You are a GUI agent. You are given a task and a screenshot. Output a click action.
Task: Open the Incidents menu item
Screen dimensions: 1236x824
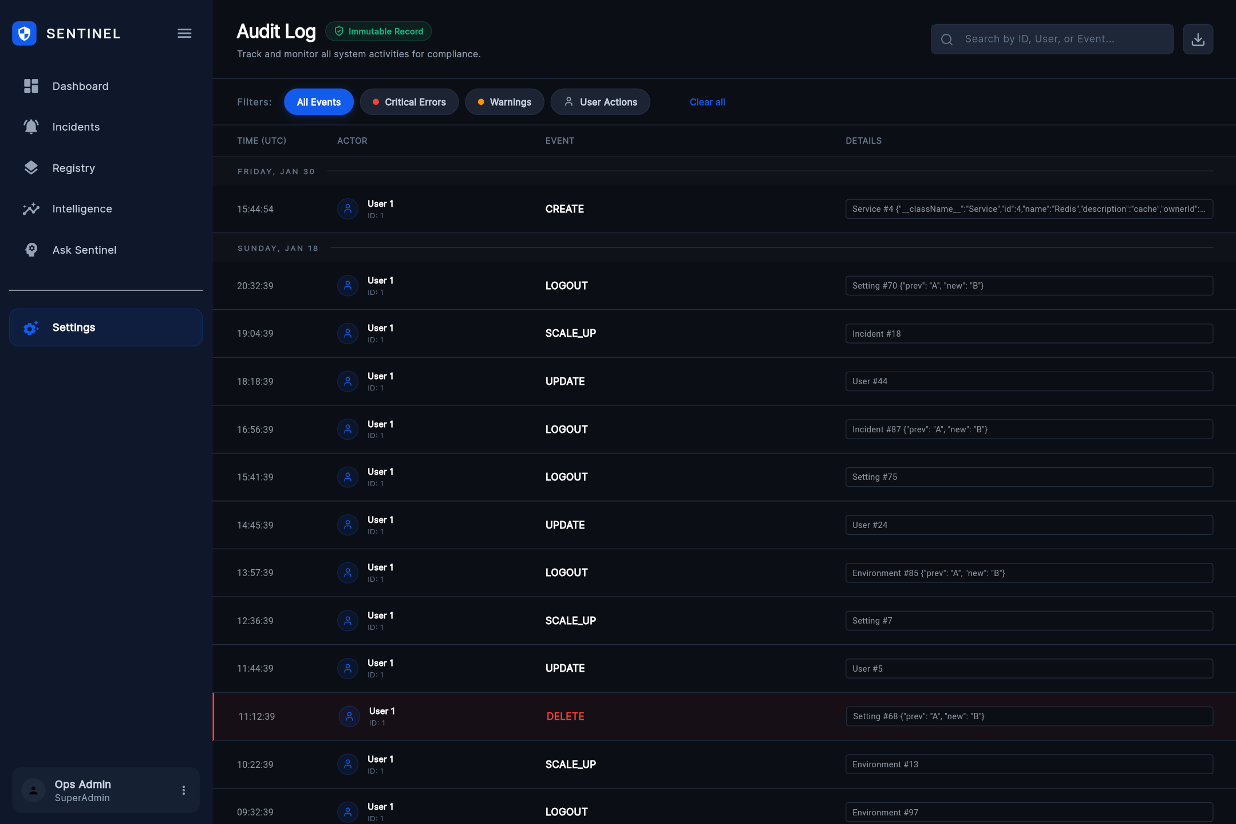(76, 127)
